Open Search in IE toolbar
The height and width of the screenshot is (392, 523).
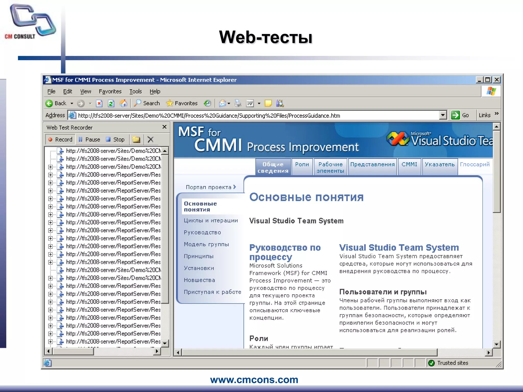[x=147, y=103]
